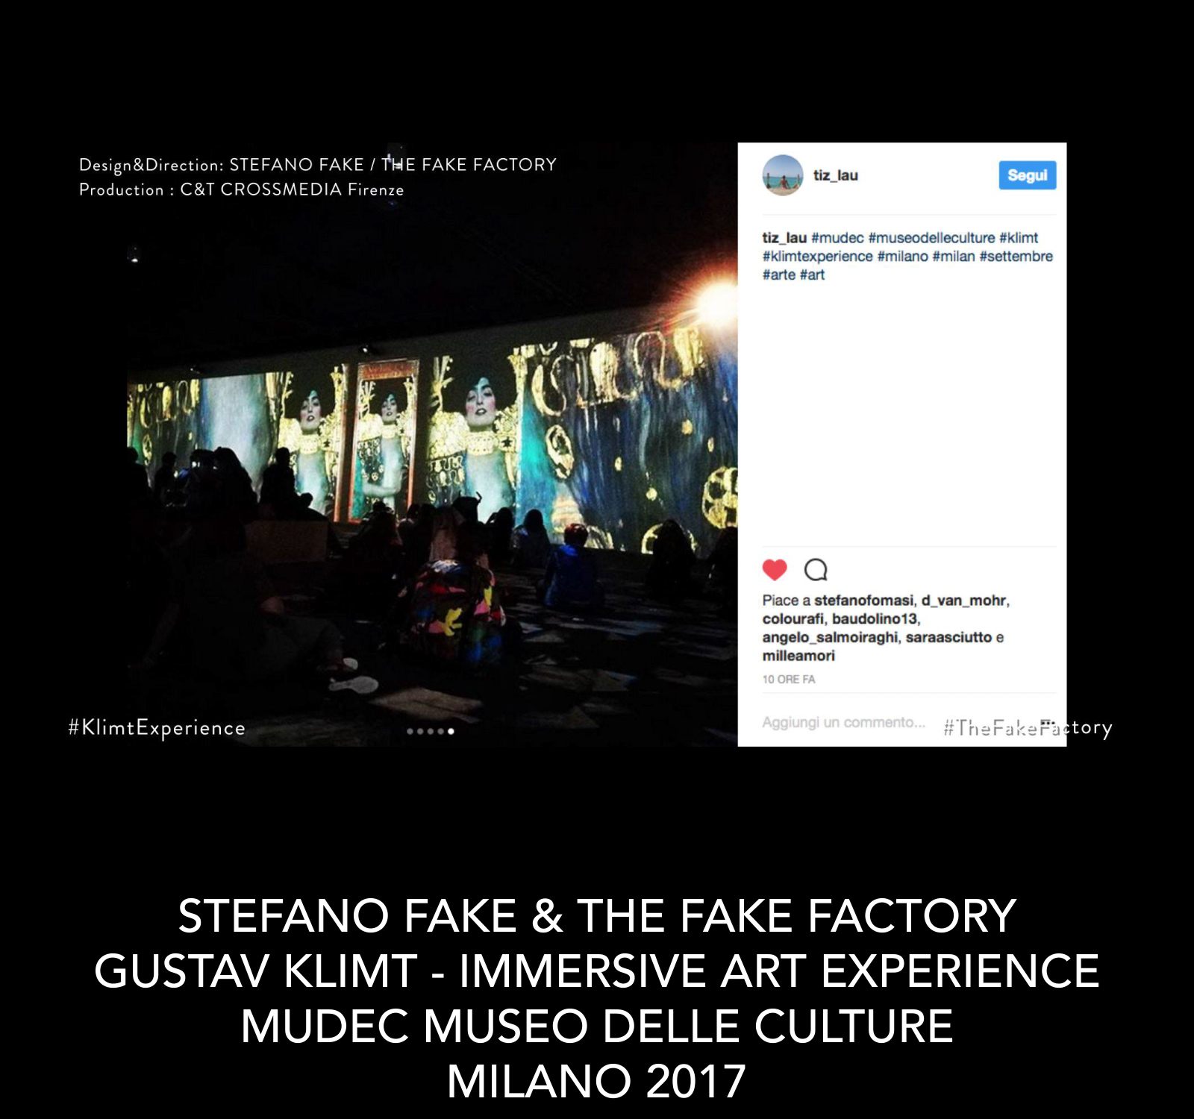
Task: Open the #settembre hashtag
Action: point(1016,257)
